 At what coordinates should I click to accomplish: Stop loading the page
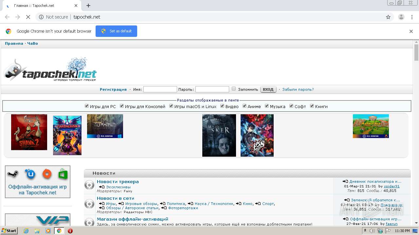pos(28,17)
